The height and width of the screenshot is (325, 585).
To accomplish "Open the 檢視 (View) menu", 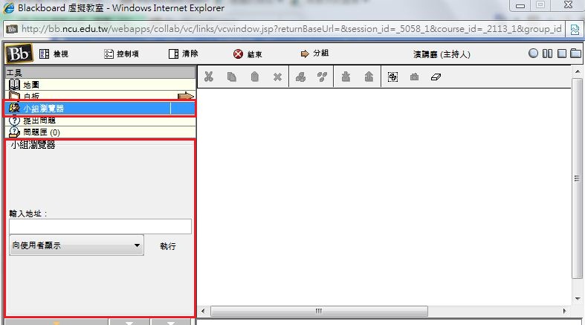I will point(54,54).
